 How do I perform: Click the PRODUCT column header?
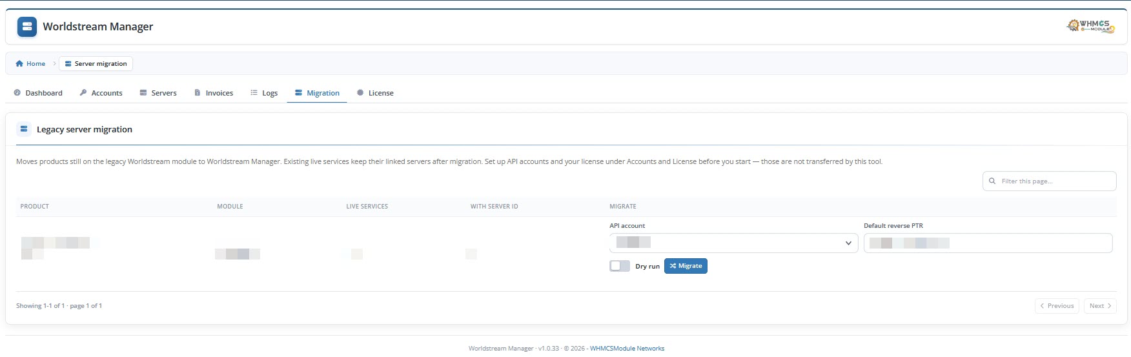35,207
